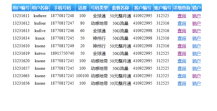Click phone number 18770817246
Screen dimensions: 217x111
[62, 31]
